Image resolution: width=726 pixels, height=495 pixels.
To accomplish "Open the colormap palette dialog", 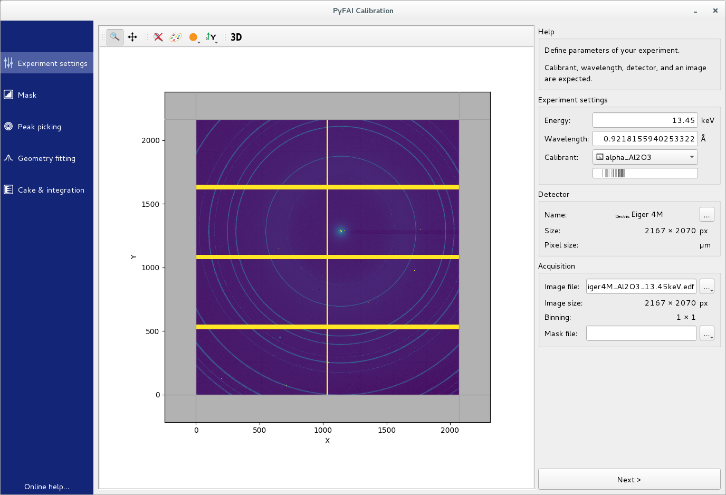I will tap(175, 37).
